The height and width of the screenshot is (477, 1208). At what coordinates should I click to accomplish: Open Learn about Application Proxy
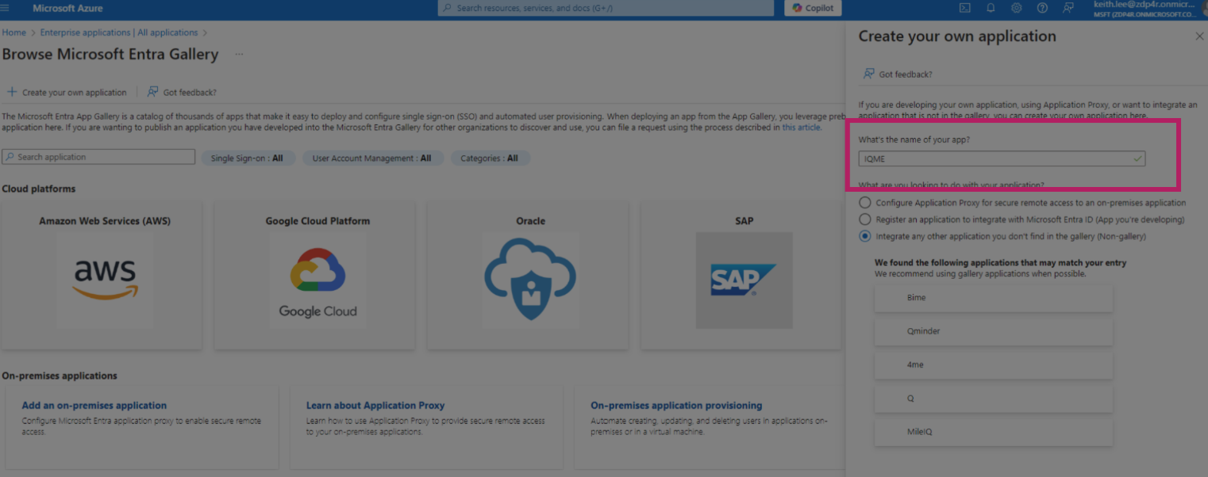[x=375, y=405]
